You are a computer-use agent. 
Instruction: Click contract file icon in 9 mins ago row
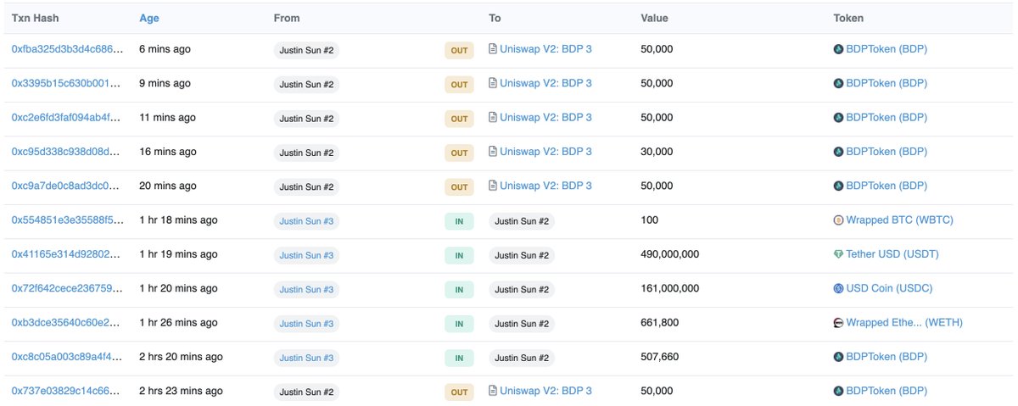tap(493, 84)
